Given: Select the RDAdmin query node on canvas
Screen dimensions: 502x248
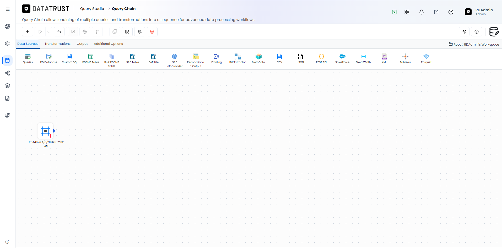Looking at the screenshot, I should pos(45,131).
